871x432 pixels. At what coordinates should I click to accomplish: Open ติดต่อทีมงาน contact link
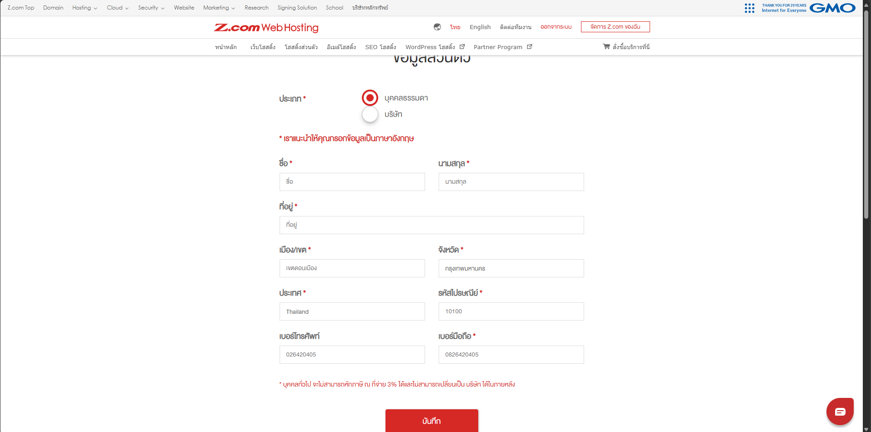(x=516, y=27)
